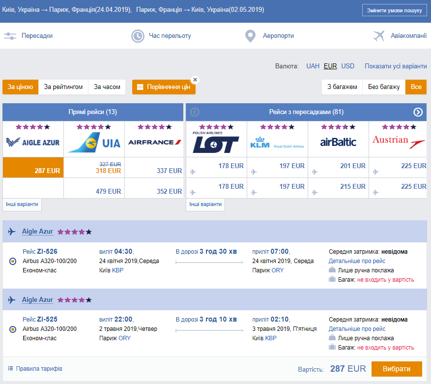Select the Aigle Azur airline logo
The width and height of the screenshot is (431, 384).
[x=33, y=142]
